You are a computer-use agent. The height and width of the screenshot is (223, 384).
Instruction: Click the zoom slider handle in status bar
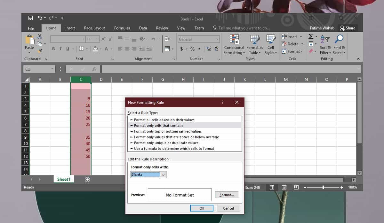click(323, 188)
